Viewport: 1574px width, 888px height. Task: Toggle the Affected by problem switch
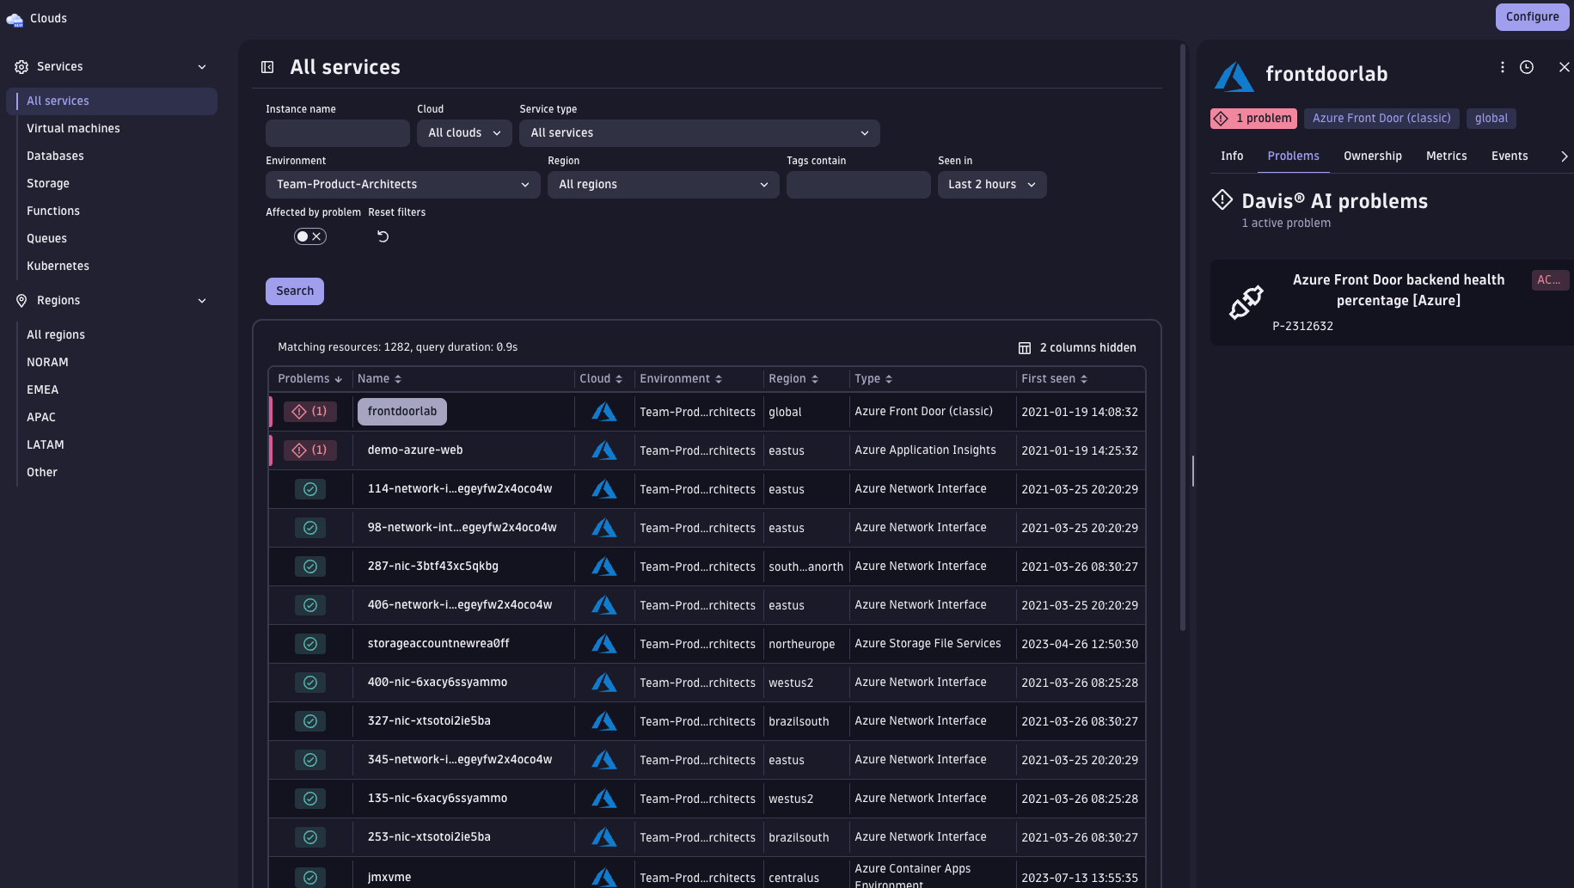(309, 236)
